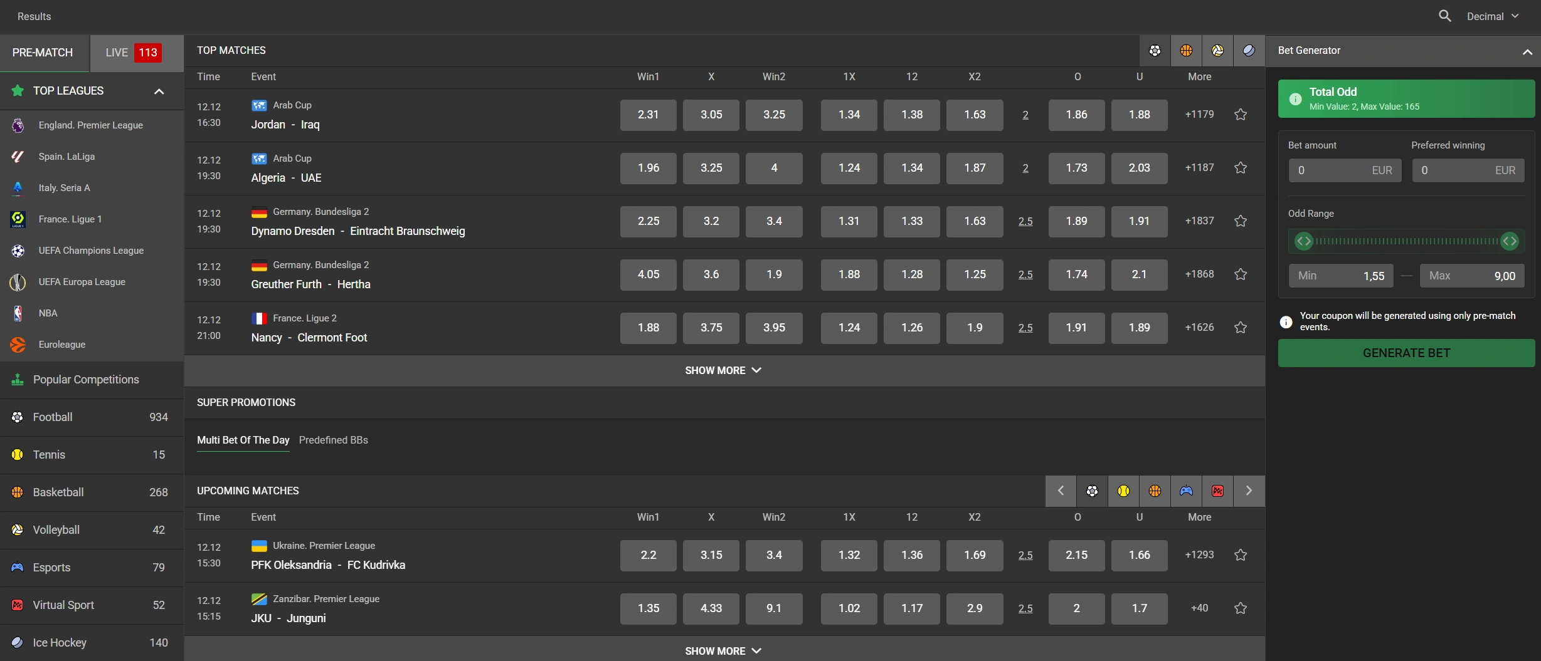Click the Odd Range slider track

click(x=1407, y=241)
